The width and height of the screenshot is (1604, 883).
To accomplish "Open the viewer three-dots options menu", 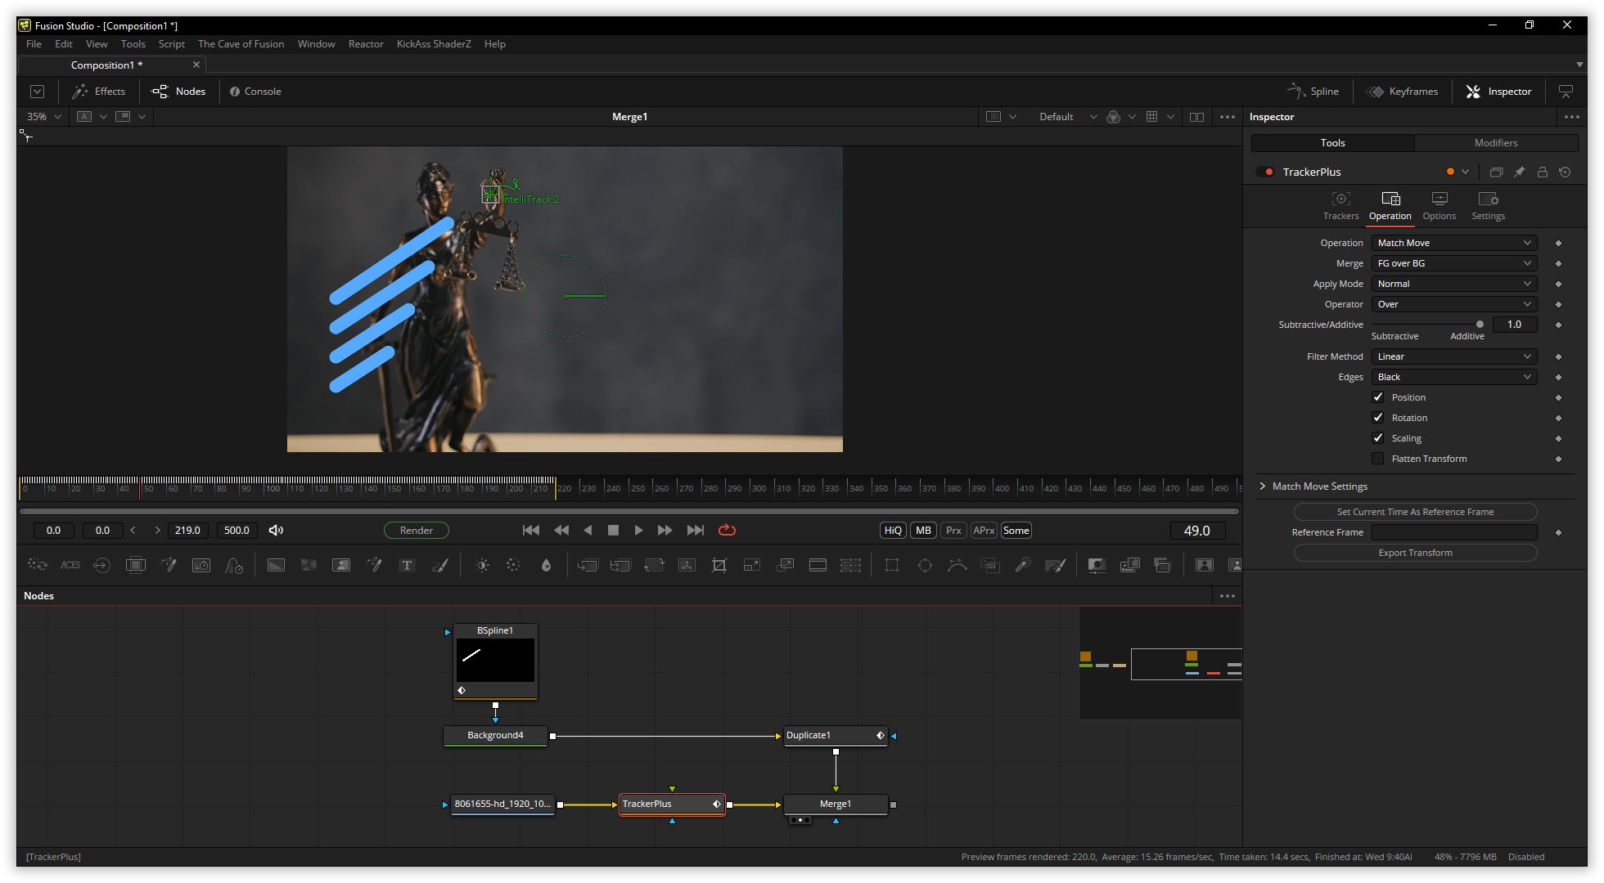I will pyautogui.click(x=1228, y=117).
